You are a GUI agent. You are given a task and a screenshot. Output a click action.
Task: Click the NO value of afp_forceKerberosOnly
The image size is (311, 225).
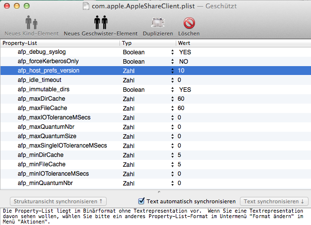coord(184,62)
